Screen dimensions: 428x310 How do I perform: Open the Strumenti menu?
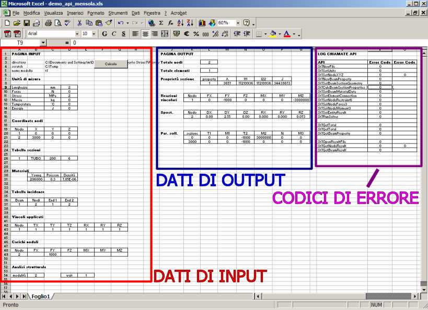pos(118,12)
